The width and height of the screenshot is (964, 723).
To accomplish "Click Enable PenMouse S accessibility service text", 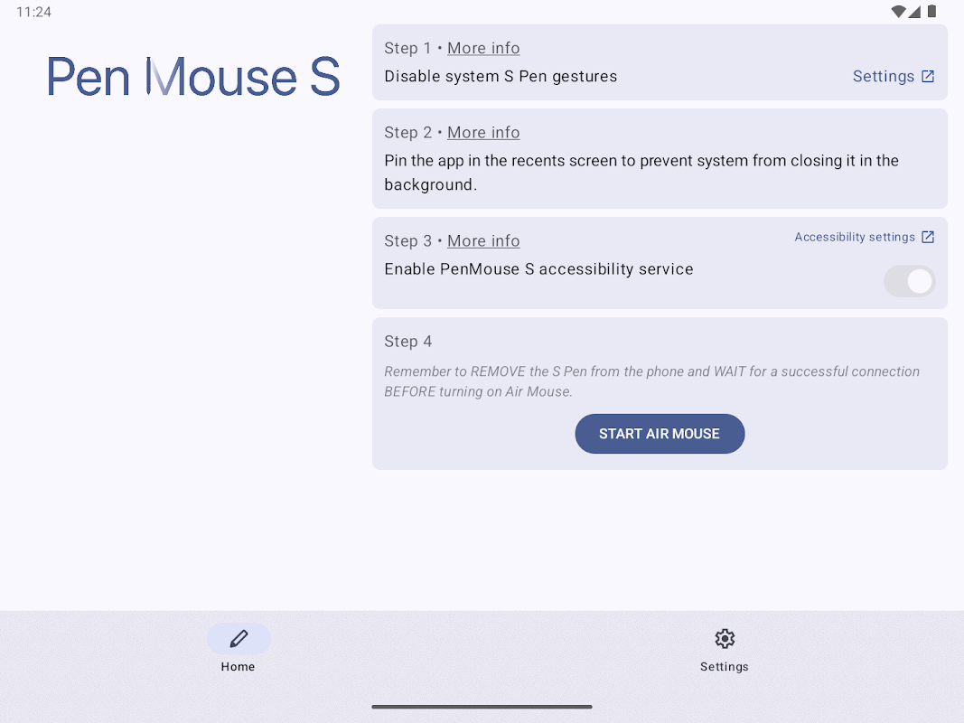I will 538,269.
